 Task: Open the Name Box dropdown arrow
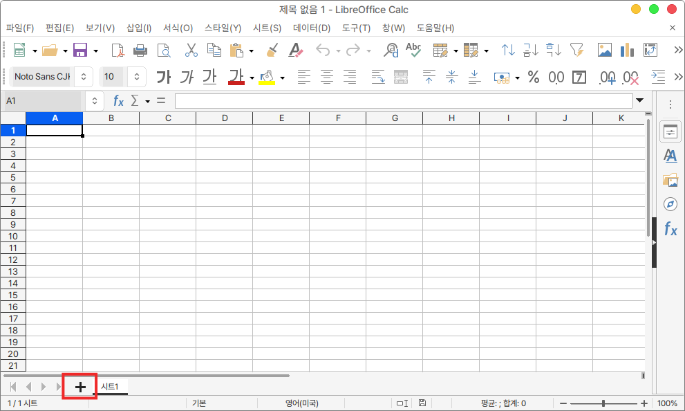click(x=95, y=101)
